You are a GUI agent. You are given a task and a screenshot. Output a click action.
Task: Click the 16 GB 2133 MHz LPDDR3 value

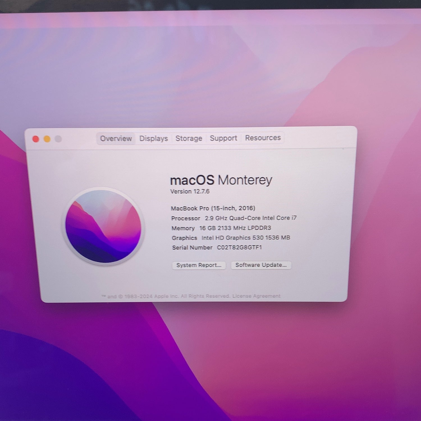(x=235, y=228)
